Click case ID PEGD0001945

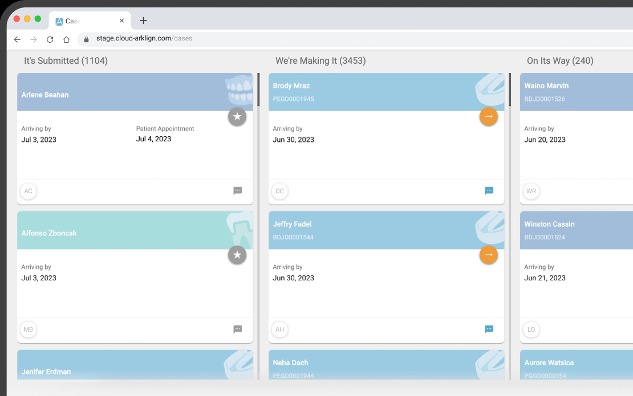point(293,99)
